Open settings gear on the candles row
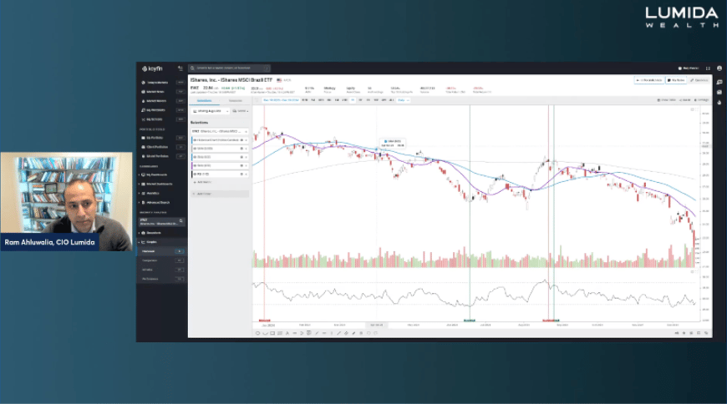The width and height of the screenshot is (727, 404). pos(241,140)
